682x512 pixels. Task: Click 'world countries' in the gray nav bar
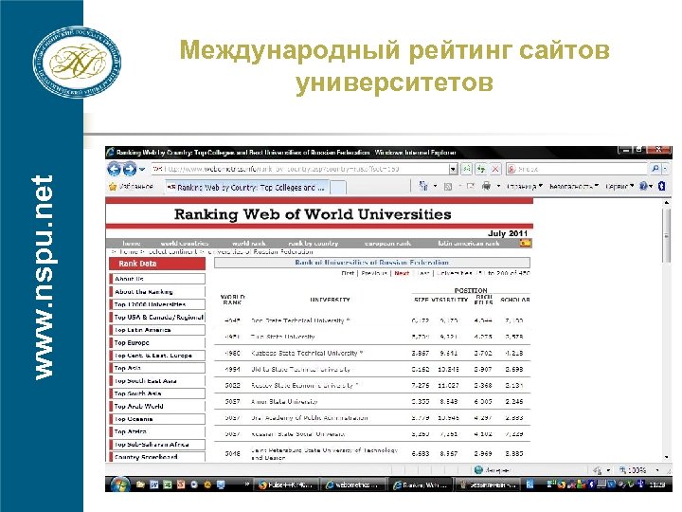(185, 244)
